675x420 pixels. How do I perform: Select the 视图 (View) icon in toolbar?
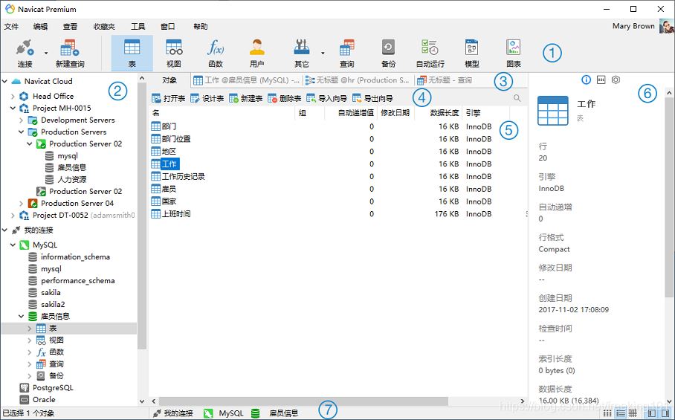pos(173,53)
